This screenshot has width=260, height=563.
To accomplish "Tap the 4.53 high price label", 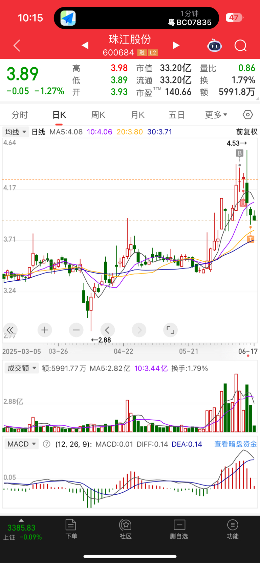I will pyautogui.click(x=237, y=143).
